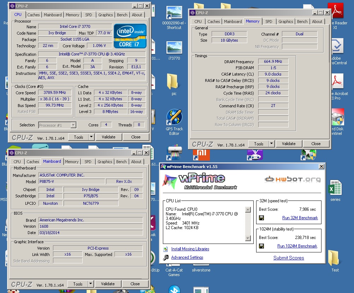Image resolution: width=354 pixels, height=293 pixels.
Task: Click the CPU-Z title icon in the Mainboard window
Action: 12,153
